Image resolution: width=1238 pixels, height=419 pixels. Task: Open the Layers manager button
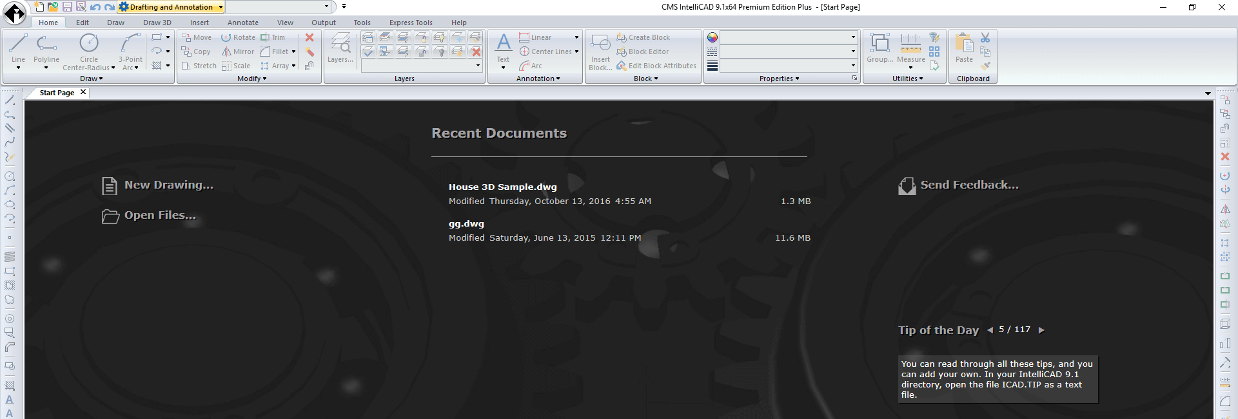340,49
